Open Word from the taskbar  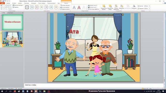[x=23, y=91]
